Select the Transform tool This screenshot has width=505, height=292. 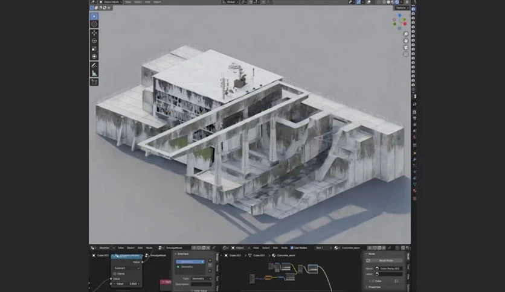(94, 57)
